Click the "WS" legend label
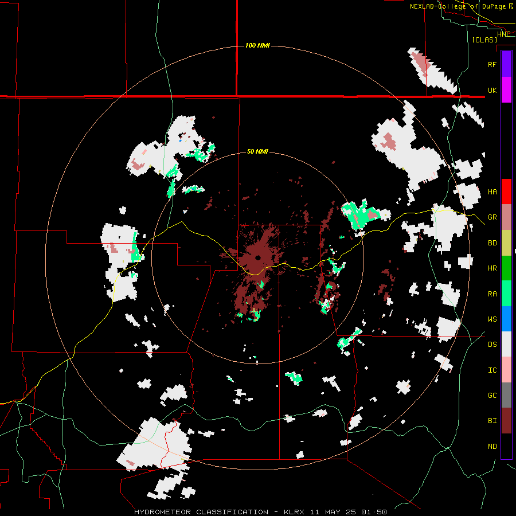 492,319
